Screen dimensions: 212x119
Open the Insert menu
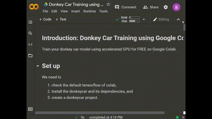click(76, 11)
